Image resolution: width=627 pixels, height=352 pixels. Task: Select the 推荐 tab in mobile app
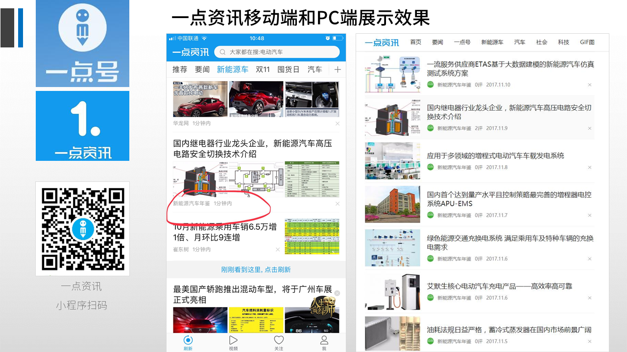tap(180, 69)
